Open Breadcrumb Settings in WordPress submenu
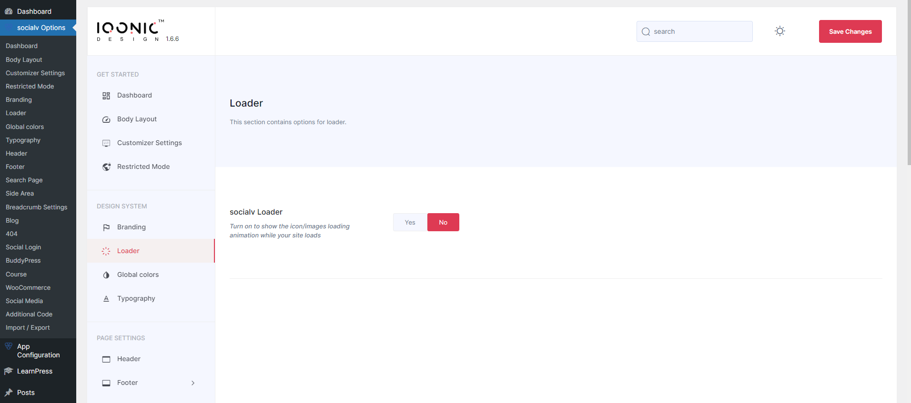The height and width of the screenshot is (403, 911). point(37,207)
